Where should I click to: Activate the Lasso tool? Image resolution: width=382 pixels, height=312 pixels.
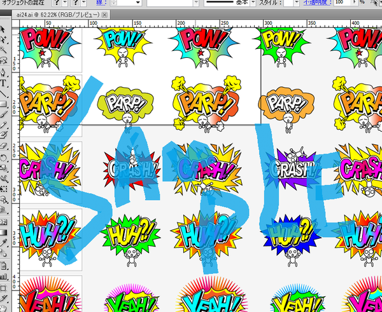click(4, 60)
